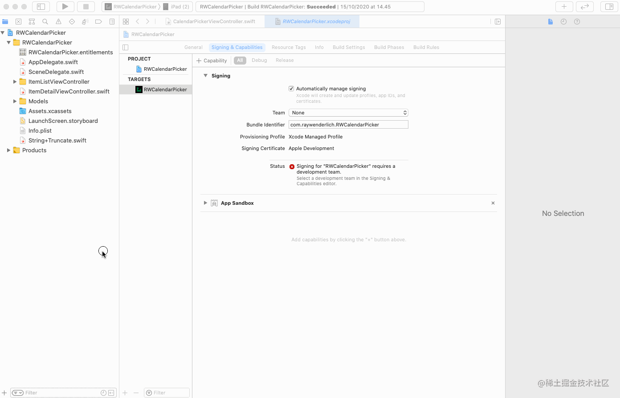This screenshot has height=398, width=620.
Task: Toggle Automatically manage signing checkbox
Action: pyautogui.click(x=291, y=89)
